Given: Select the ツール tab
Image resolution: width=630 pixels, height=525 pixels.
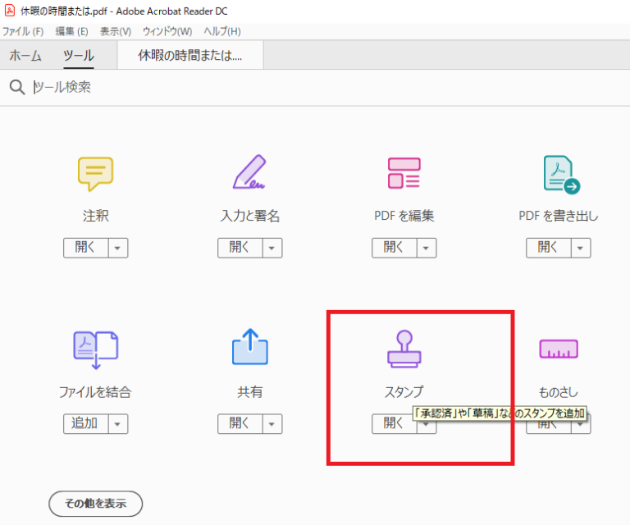Looking at the screenshot, I should pyautogui.click(x=79, y=56).
